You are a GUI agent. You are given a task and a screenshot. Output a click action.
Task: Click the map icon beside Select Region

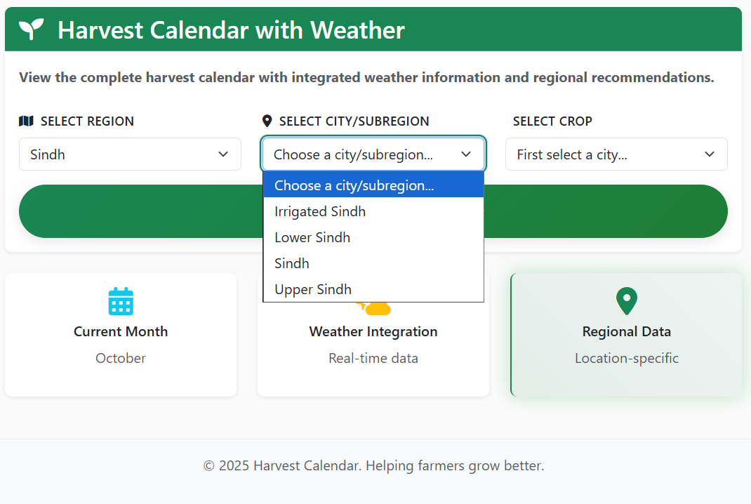27,121
